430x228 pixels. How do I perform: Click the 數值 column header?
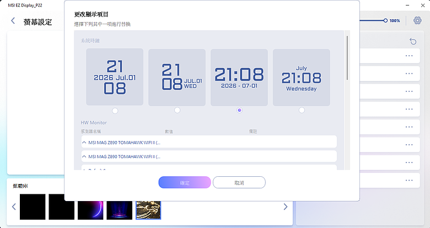169,132
